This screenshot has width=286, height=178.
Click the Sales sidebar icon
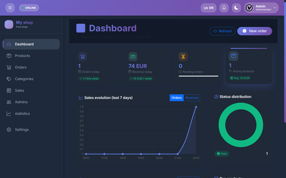(9, 91)
